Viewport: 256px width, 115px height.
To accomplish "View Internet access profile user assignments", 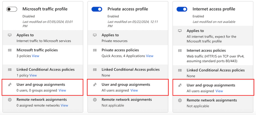I will [219, 91].
